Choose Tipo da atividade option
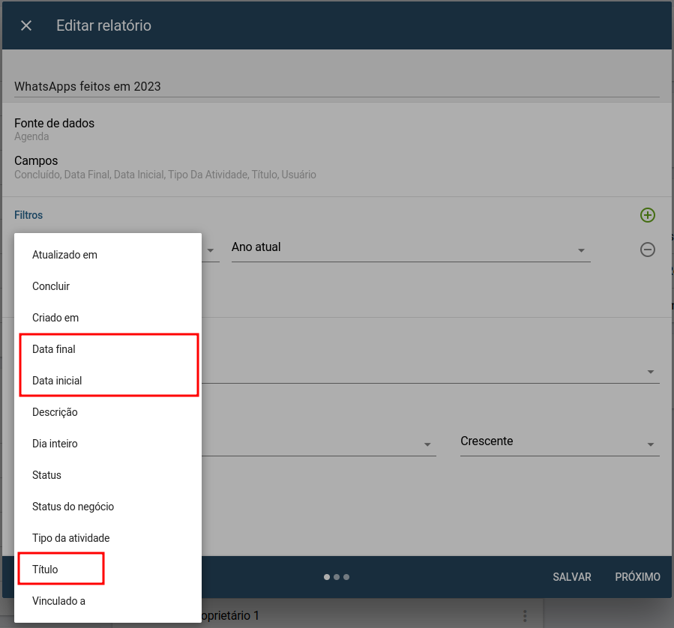674x628 pixels. tap(108, 538)
